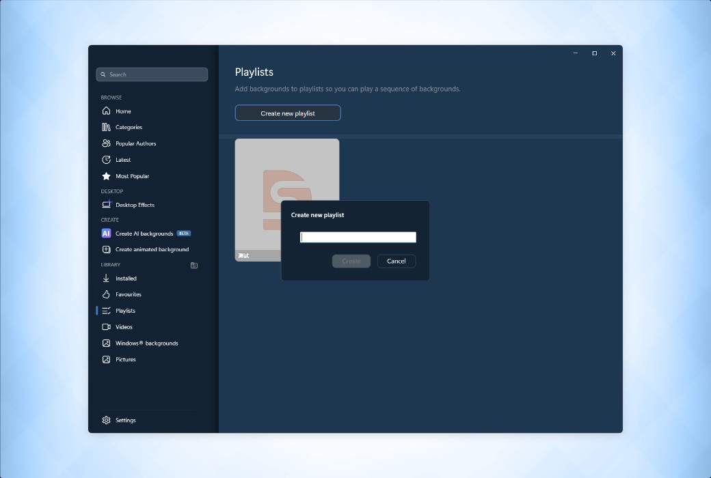Open Create animated background label
Screen dimensions: 711x478
click(152, 250)
